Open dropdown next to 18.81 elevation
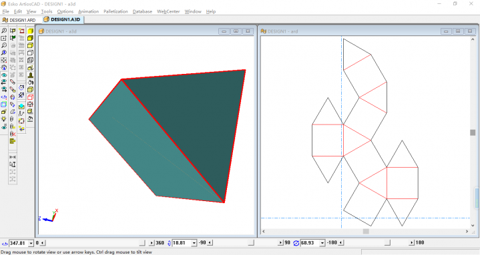This screenshot has height=255, width=480. [194, 243]
